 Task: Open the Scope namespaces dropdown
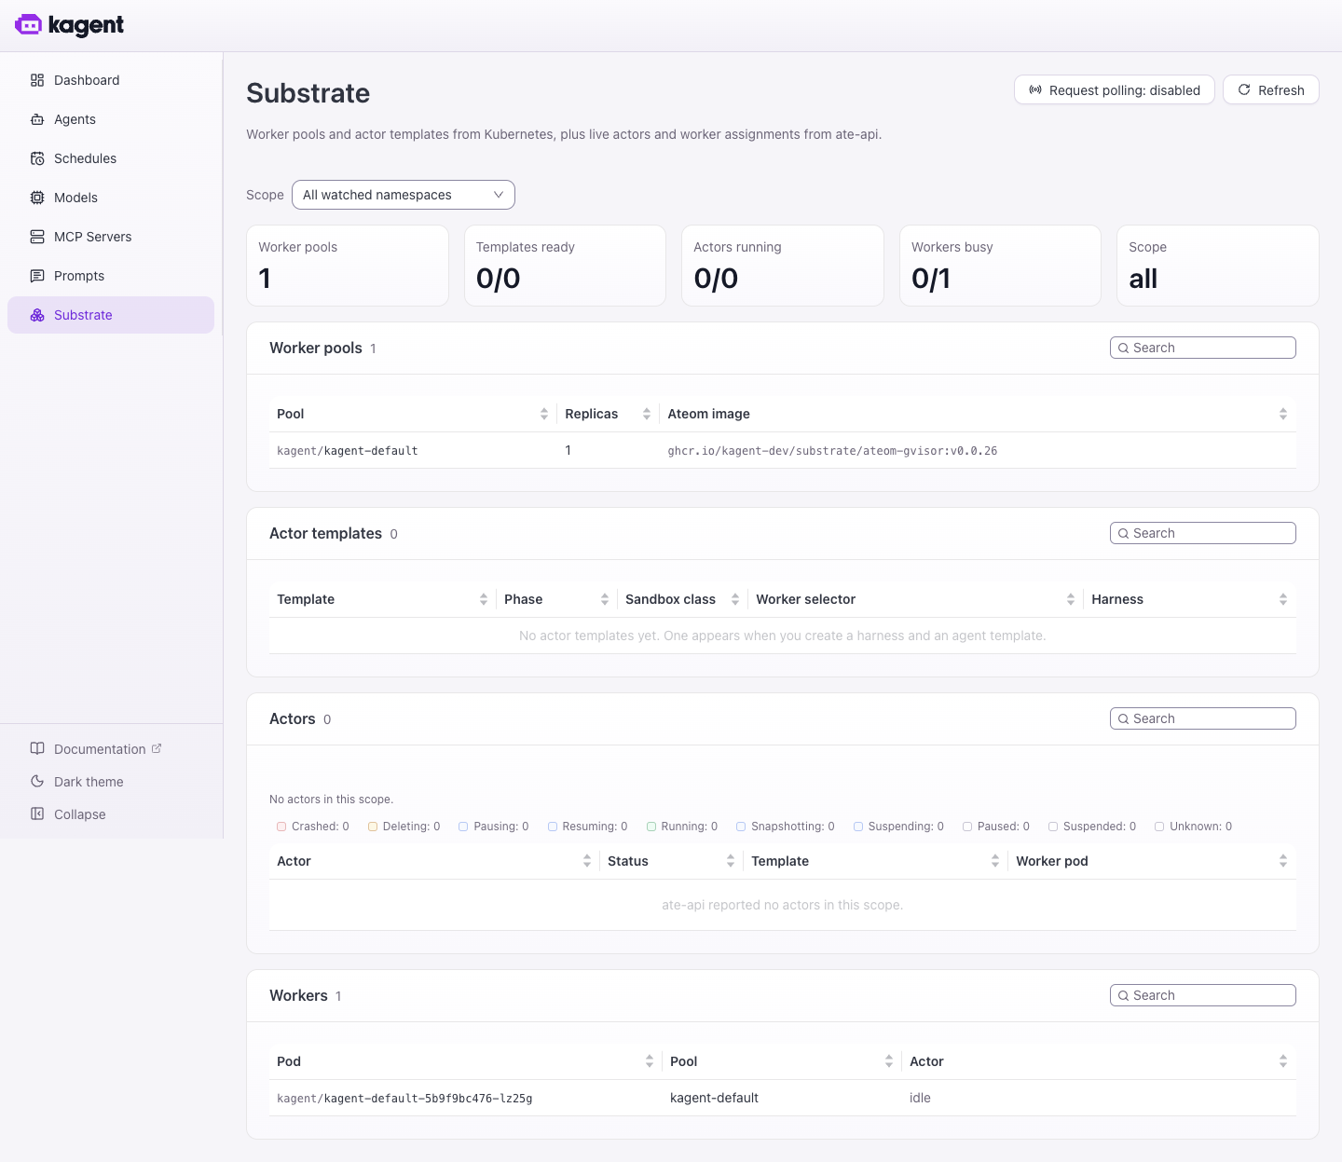click(404, 195)
